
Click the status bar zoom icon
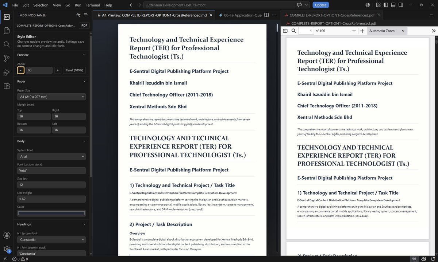pos(414,259)
